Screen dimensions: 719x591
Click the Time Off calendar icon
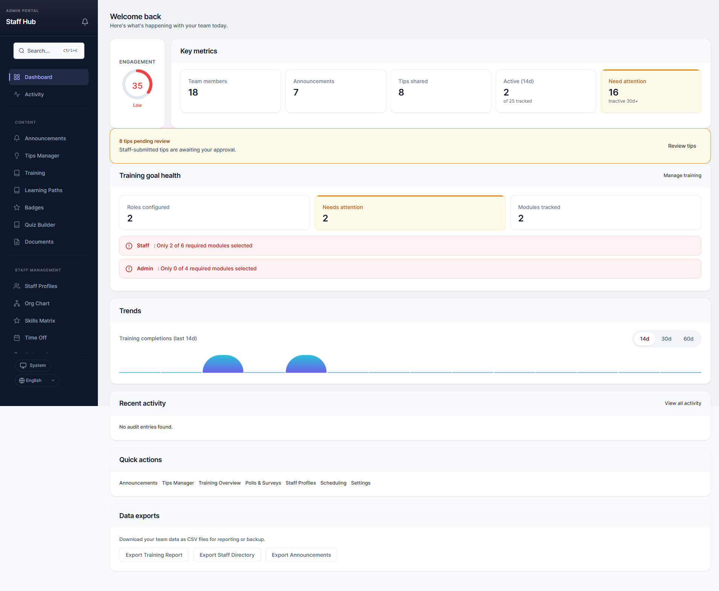(x=17, y=337)
